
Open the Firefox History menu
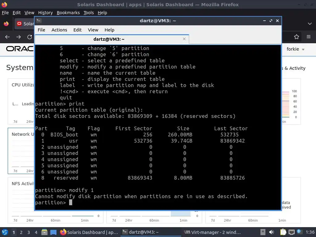tap(45, 13)
